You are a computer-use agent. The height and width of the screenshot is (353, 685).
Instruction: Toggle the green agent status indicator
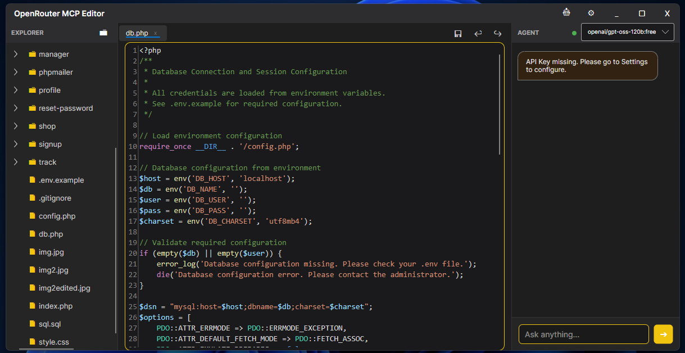pyautogui.click(x=574, y=33)
